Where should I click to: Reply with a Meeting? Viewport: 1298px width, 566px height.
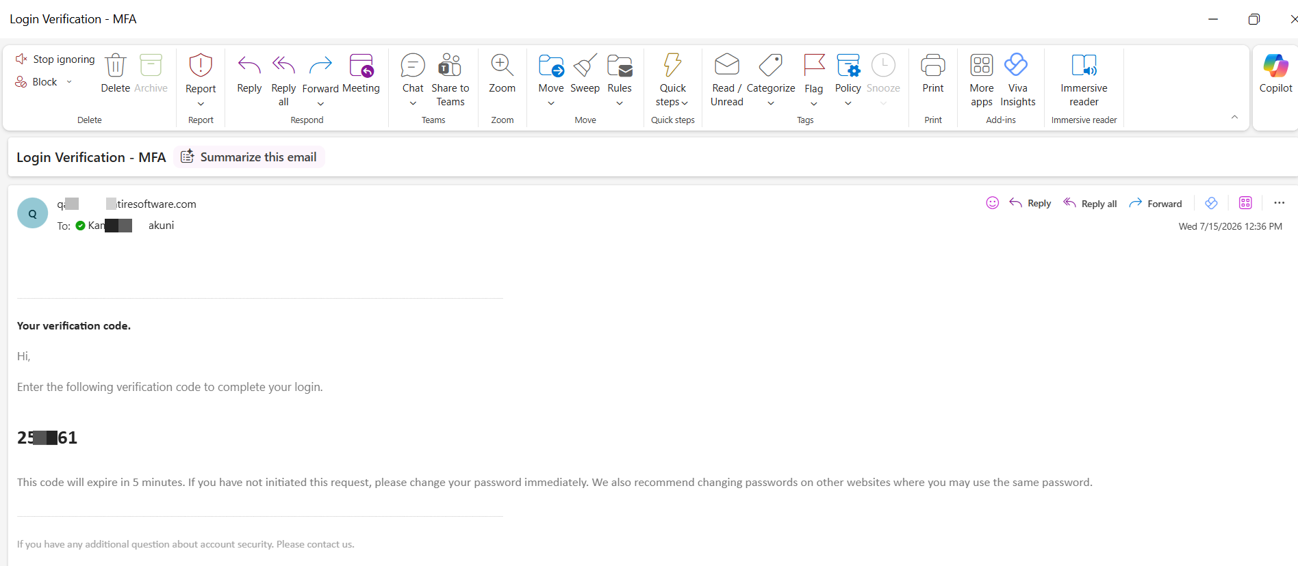click(361, 74)
